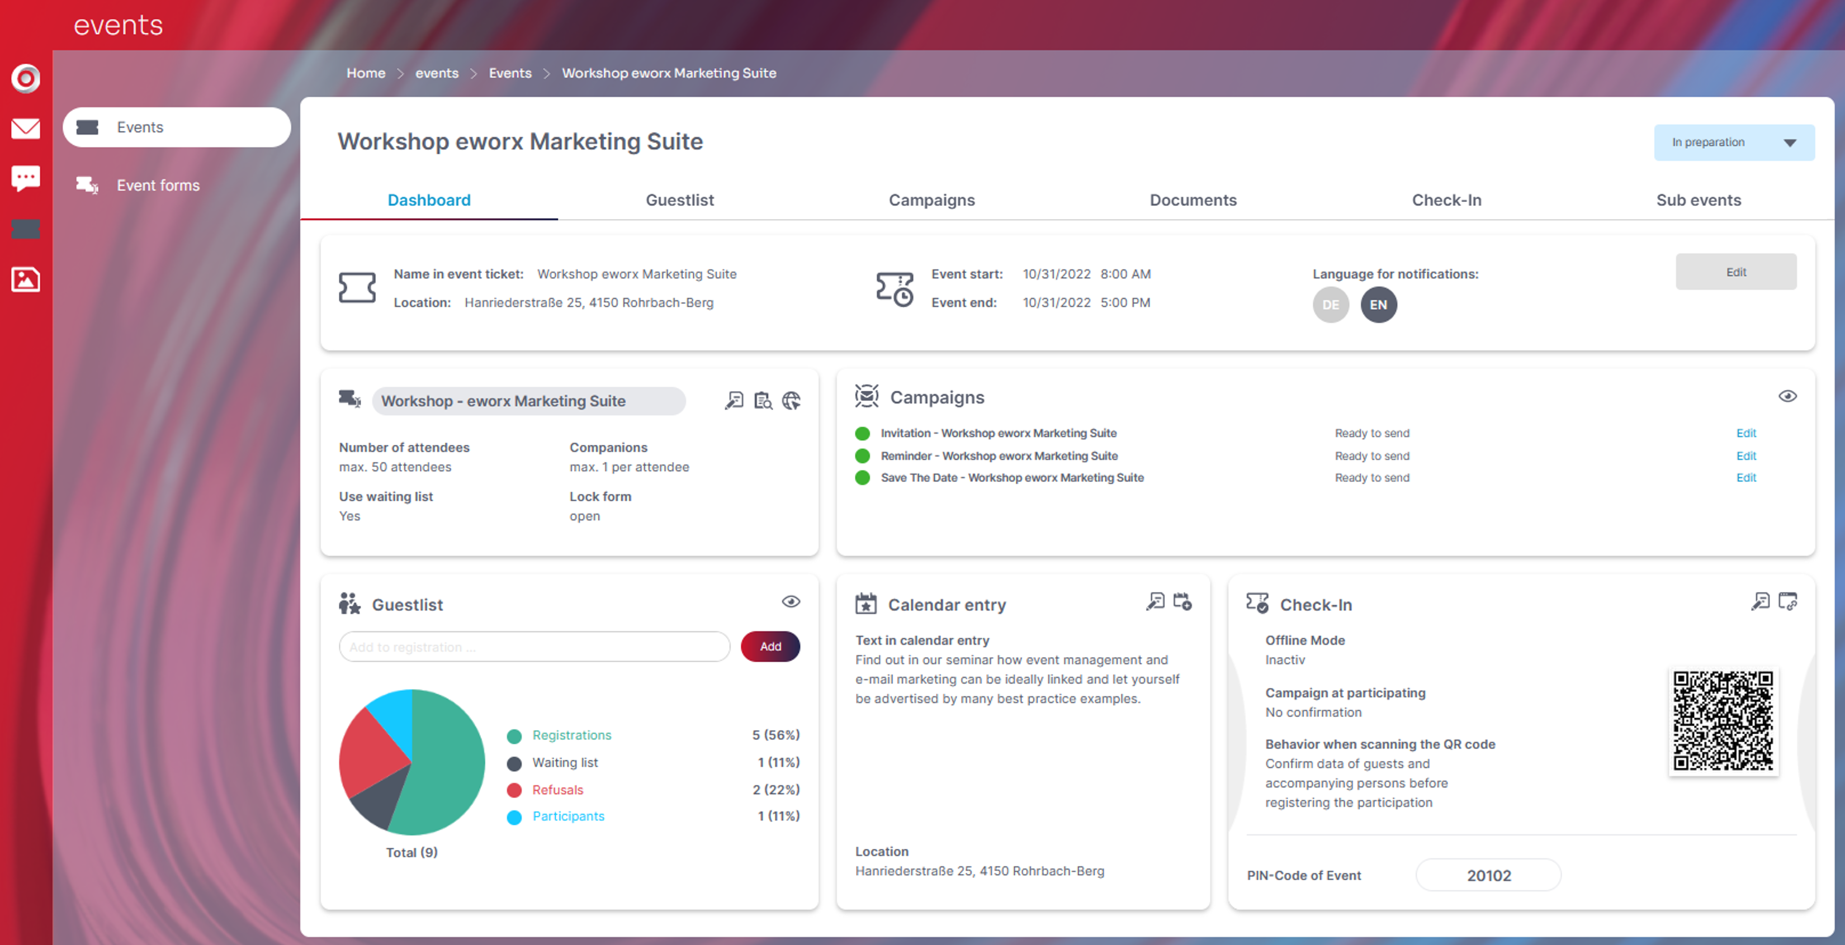Click the eye icon in Guestlist card
This screenshot has height=945, width=1845.
tap(791, 602)
